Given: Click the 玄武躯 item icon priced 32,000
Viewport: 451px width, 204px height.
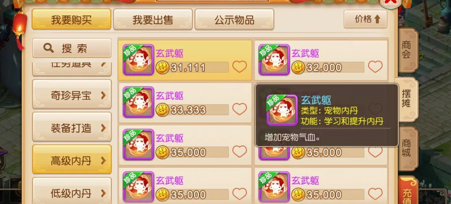Looking at the screenshot, I should click(x=274, y=60).
